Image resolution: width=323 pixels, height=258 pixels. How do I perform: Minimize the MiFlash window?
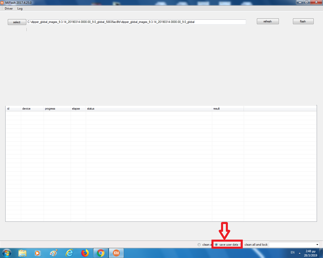click(300, 2)
